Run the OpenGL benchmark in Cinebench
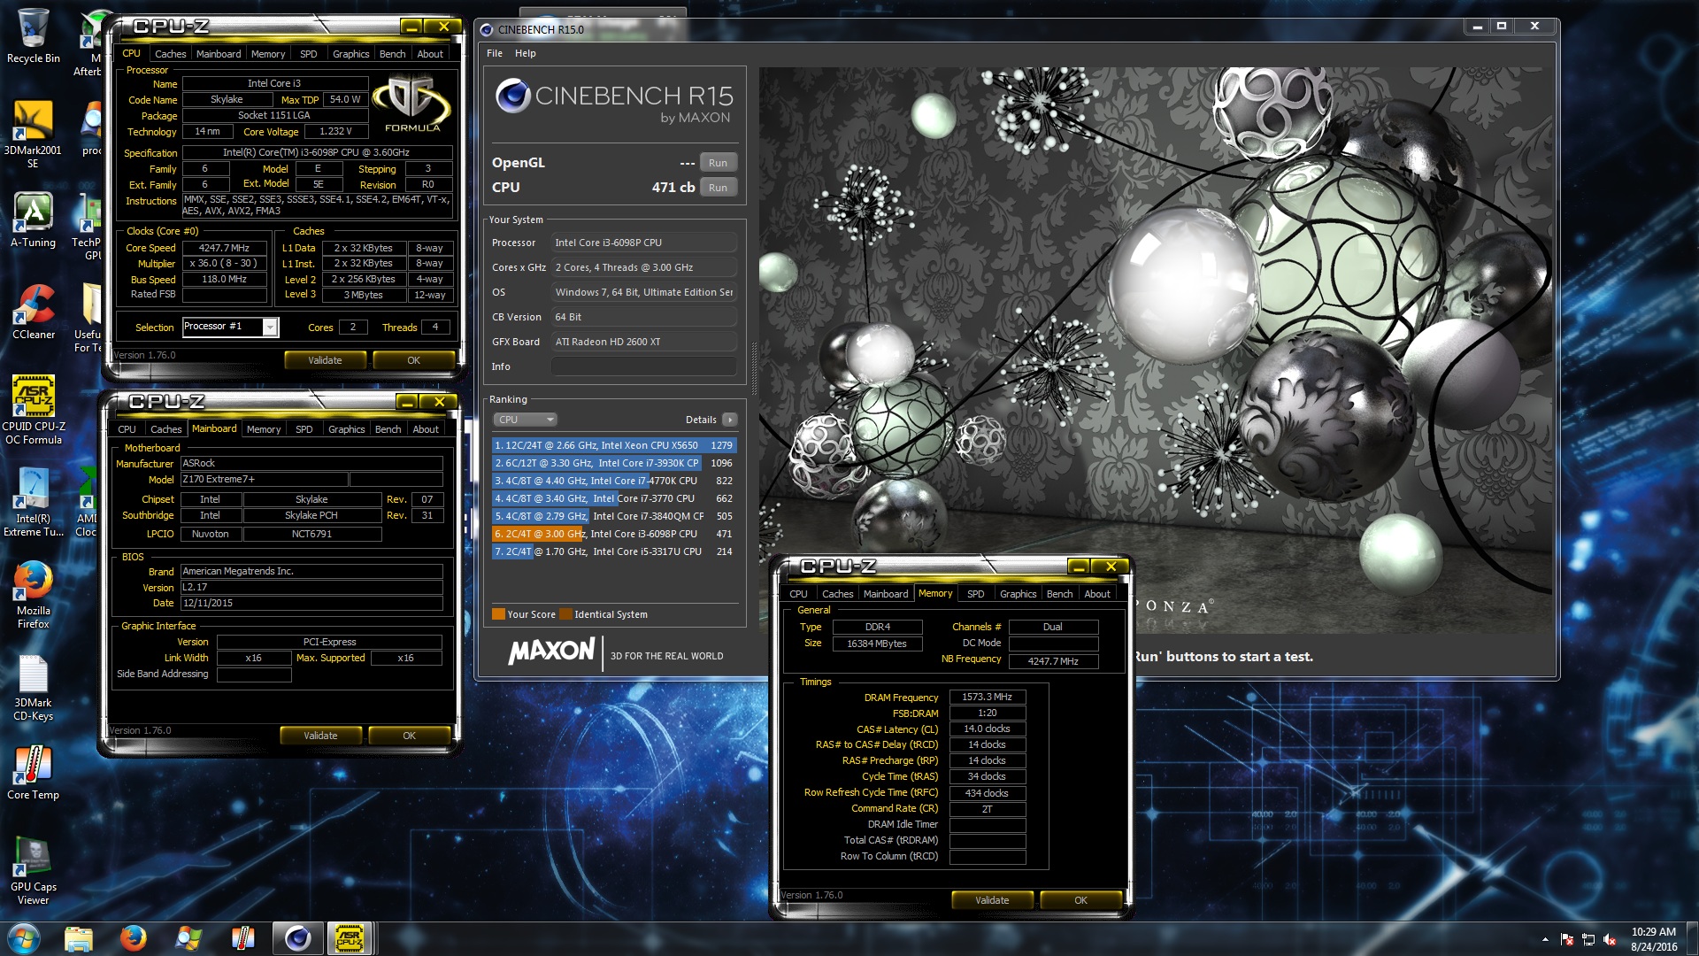This screenshot has width=1699, height=956. 718,163
